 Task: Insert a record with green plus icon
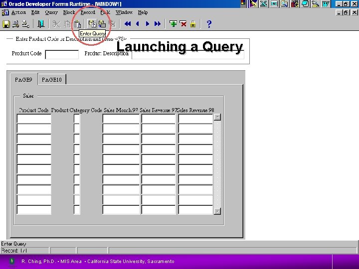(x=173, y=24)
